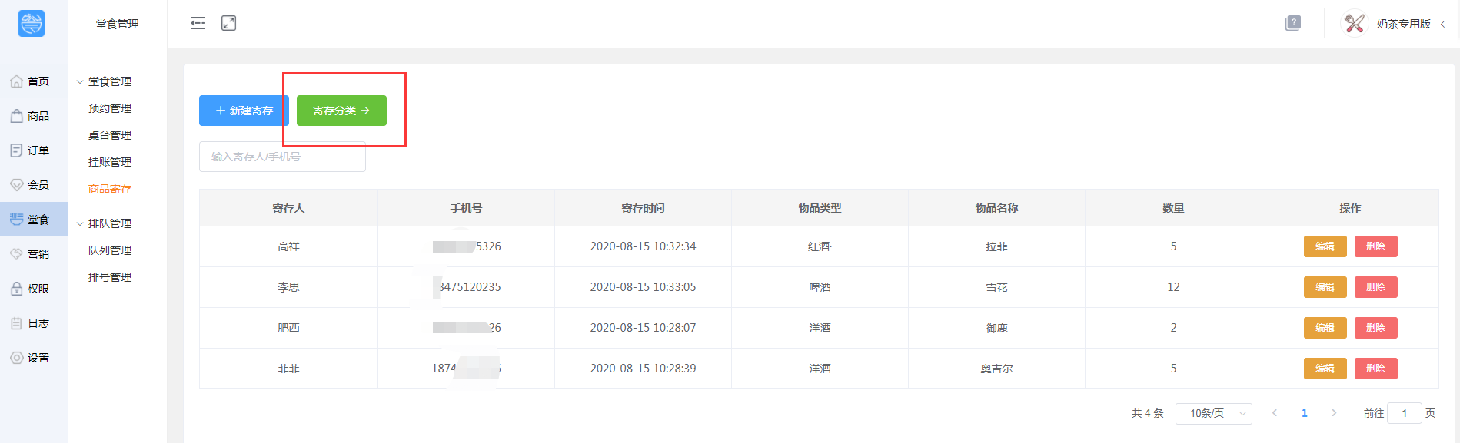The height and width of the screenshot is (443, 1460).
Task: Open the 设置 settings icon
Action: (16, 358)
